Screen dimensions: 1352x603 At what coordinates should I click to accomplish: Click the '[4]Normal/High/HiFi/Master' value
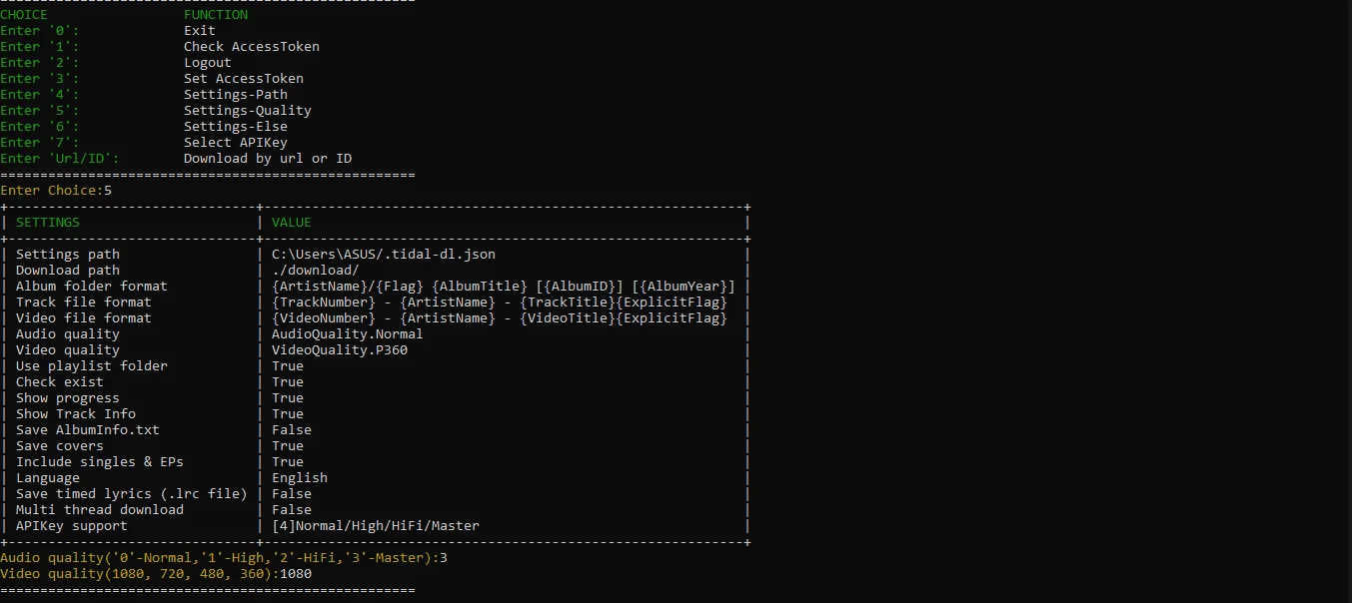tap(376, 526)
